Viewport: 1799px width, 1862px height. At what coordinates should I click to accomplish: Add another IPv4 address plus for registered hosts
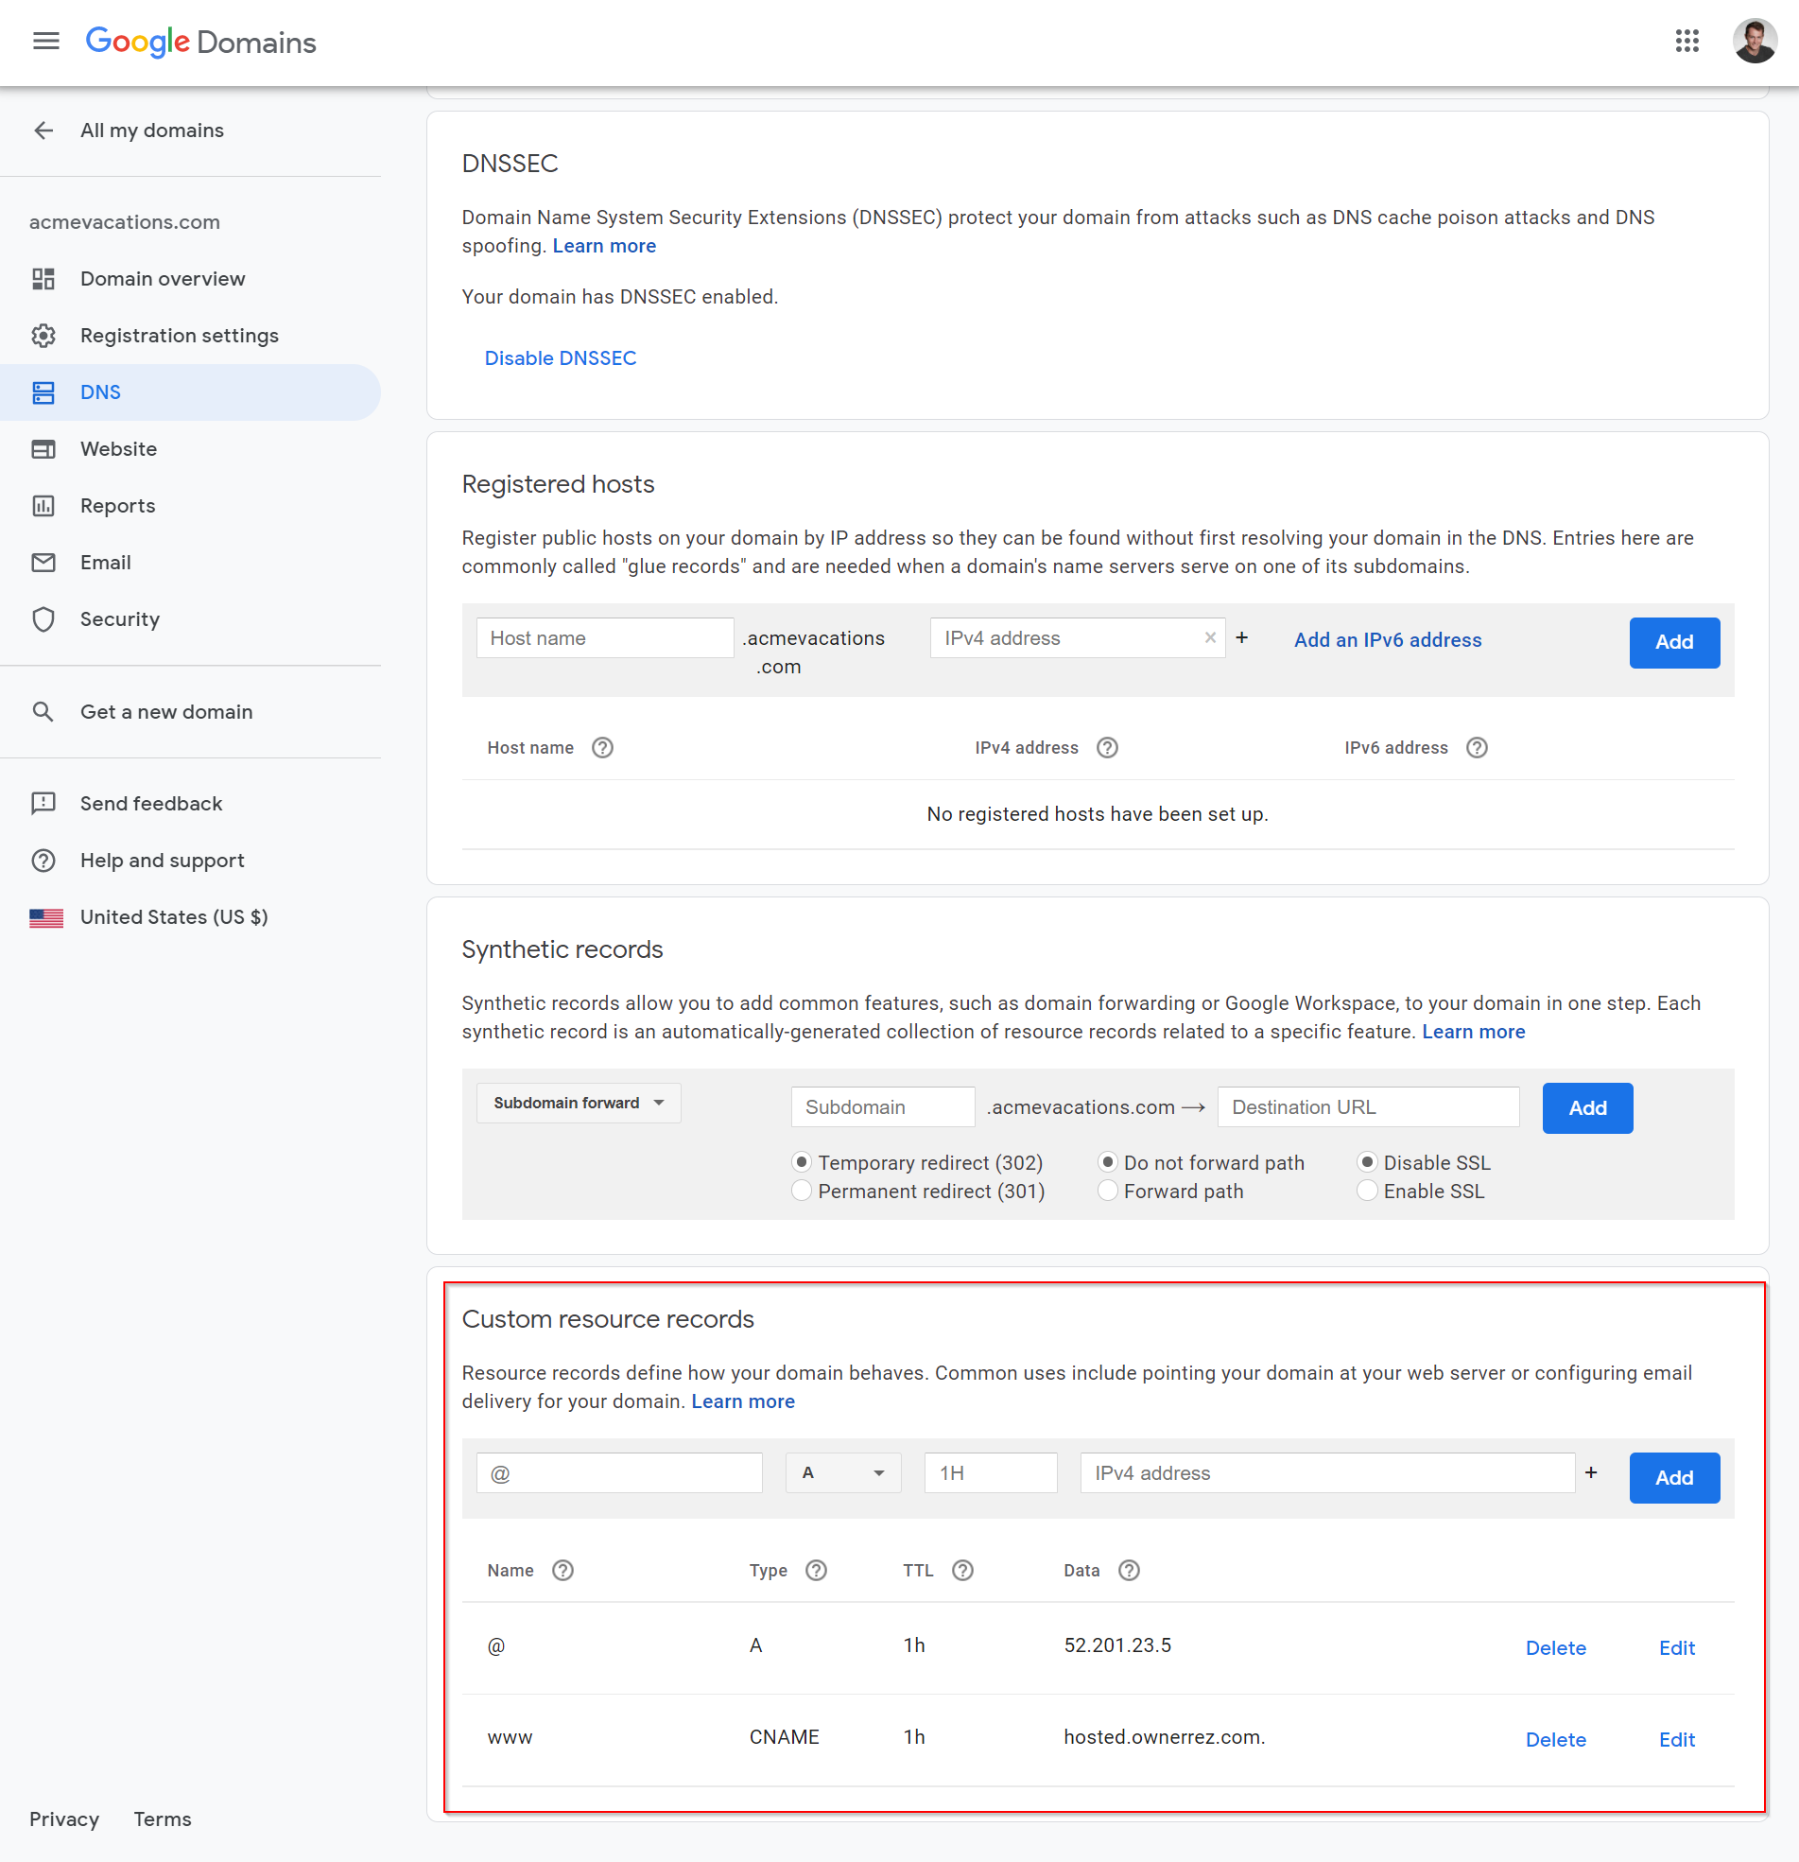(x=1241, y=637)
